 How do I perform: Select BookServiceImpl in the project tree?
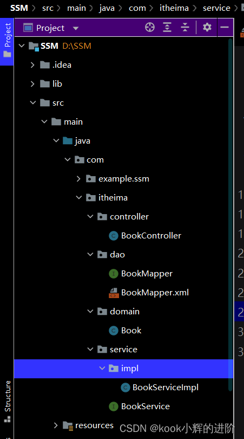coord(166,388)
